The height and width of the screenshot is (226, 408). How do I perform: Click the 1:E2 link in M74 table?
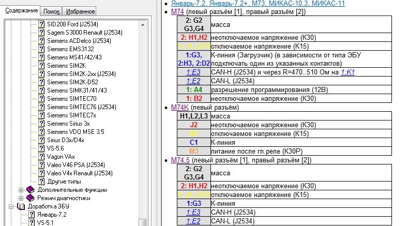click(x=193, y=81)
